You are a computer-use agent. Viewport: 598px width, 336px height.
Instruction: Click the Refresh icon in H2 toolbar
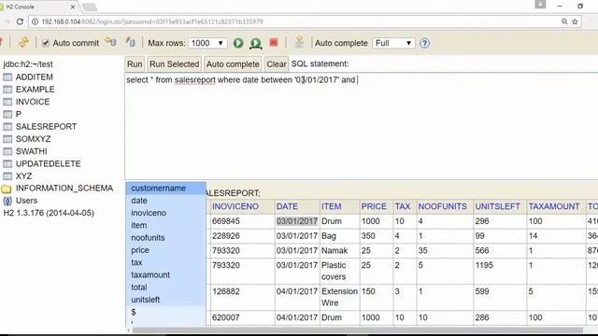tap(23, 42)
